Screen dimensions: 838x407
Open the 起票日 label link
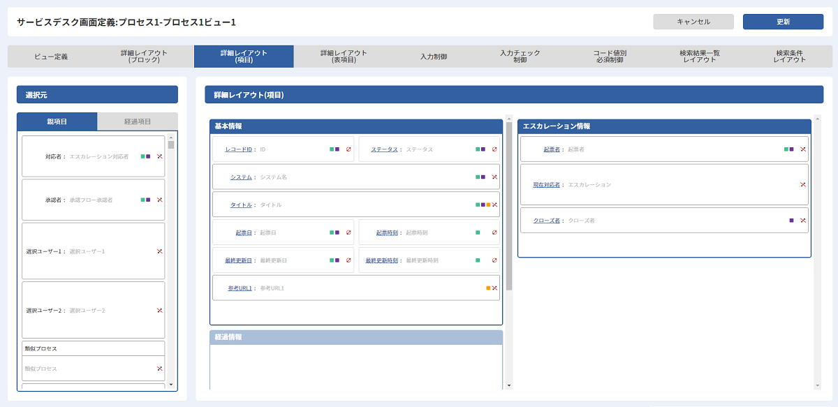coord(244,232)
